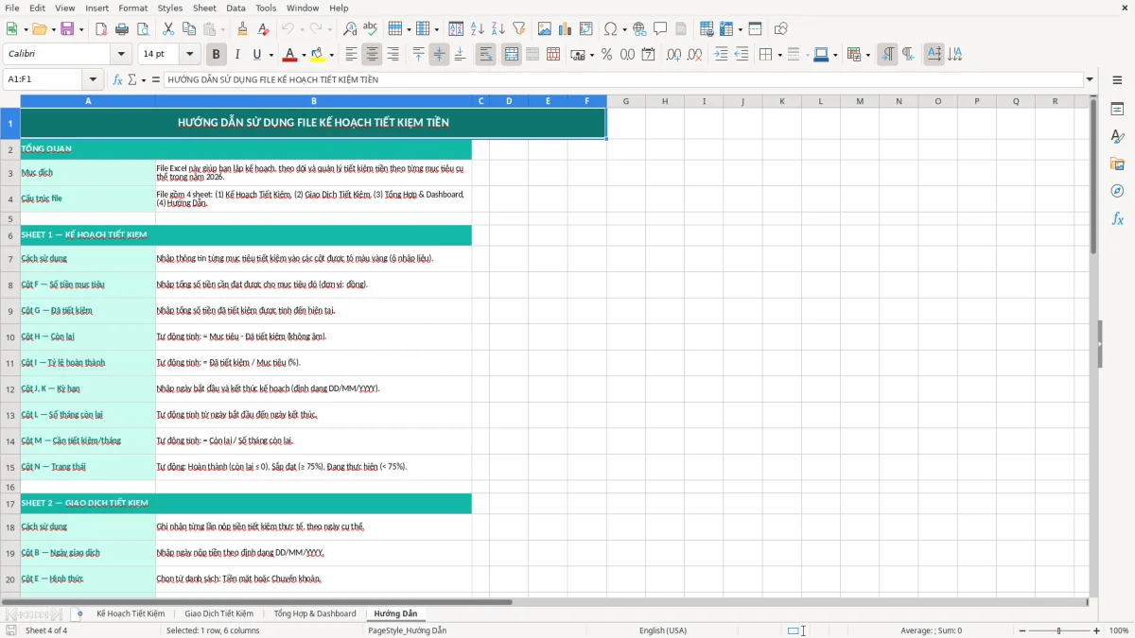Toggle Wrap Text

486,55
